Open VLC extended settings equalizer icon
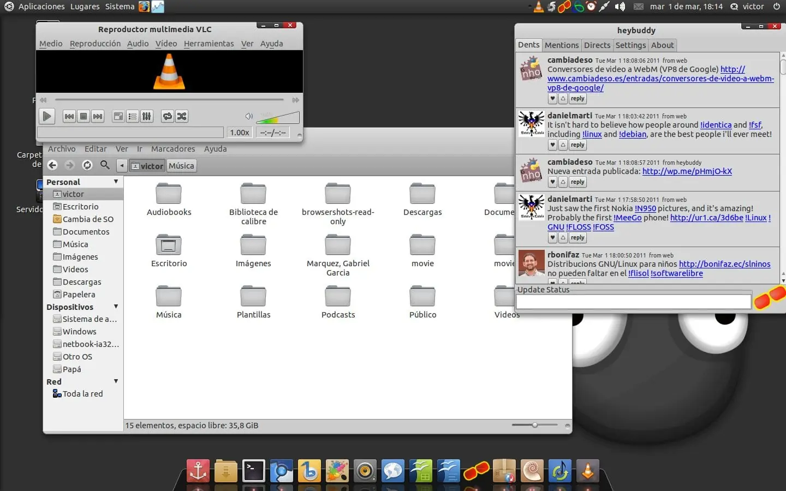This screenshot has width=786, height=491. [147, 116]
